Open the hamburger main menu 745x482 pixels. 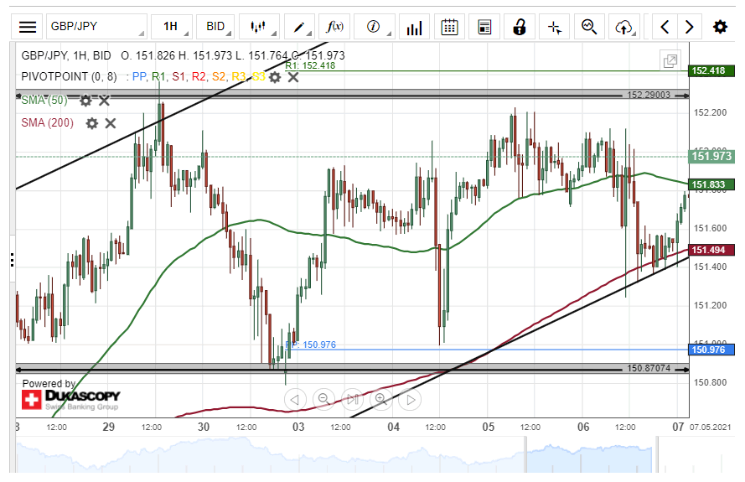coord(28,27)
